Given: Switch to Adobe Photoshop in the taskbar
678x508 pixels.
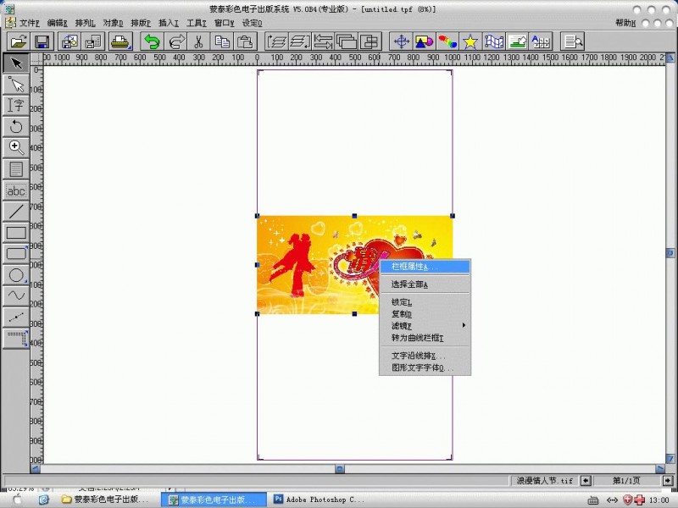Looking at the screenshot, I should [x=319, y=500].
